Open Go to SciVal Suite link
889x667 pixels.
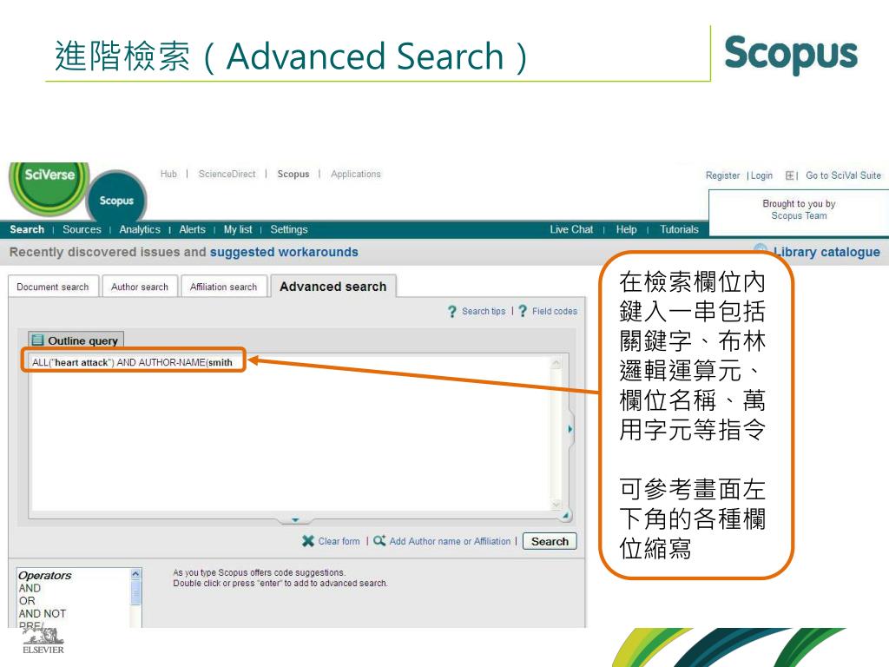coord(843,175)
